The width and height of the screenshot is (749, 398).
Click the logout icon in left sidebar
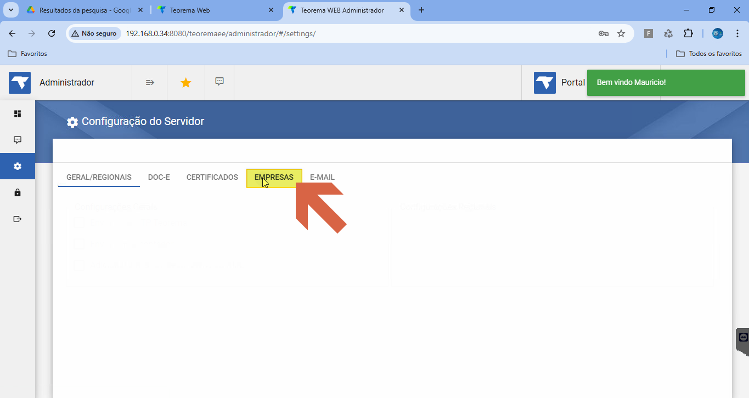tap(18, 219)
